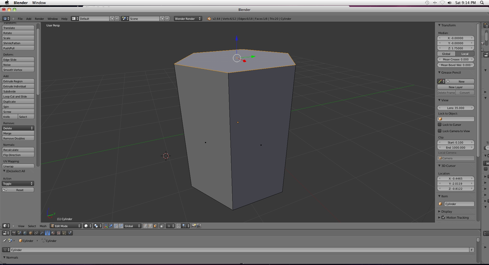Open viewport shading mode dropdown
The image size is (489, 265).
coord(87,226)
